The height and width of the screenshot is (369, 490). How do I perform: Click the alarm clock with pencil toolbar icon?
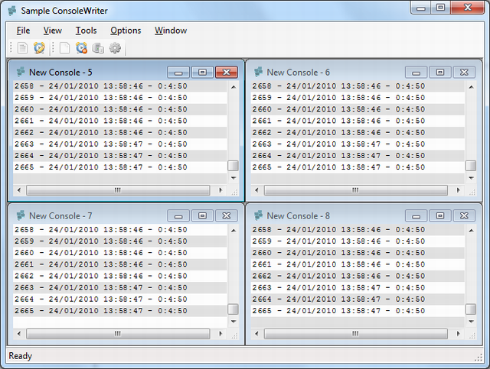(x=39, y=48)
